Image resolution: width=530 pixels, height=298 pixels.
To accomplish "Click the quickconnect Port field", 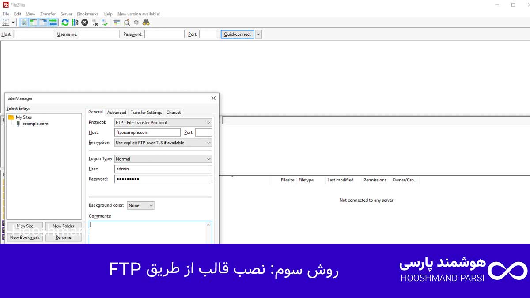I will click(x=208, y=34).
